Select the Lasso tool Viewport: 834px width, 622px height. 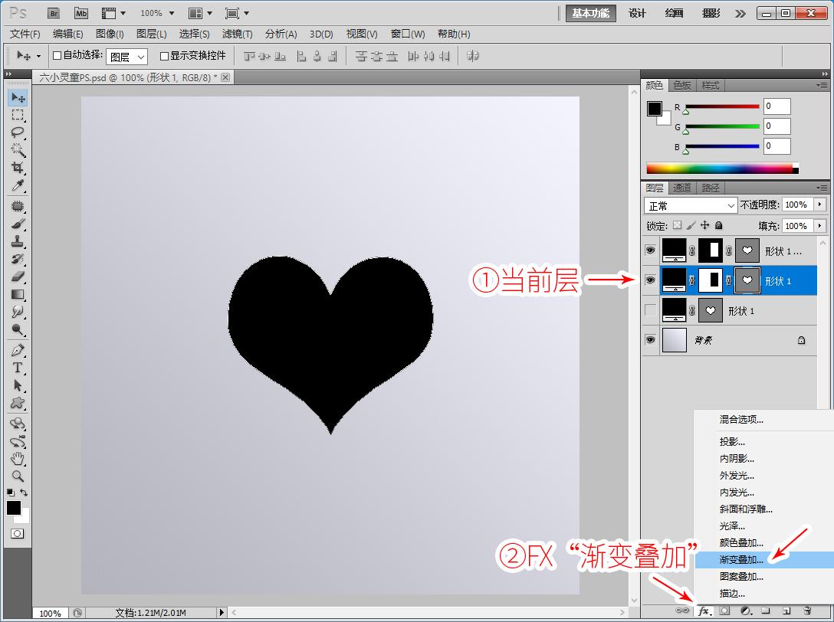[x=18, y=133]
